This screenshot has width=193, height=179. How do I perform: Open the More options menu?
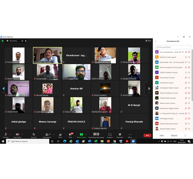click(130, 135)
